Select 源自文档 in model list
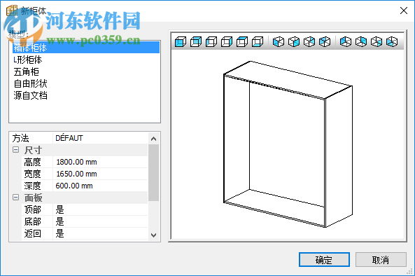 (86, 95)
